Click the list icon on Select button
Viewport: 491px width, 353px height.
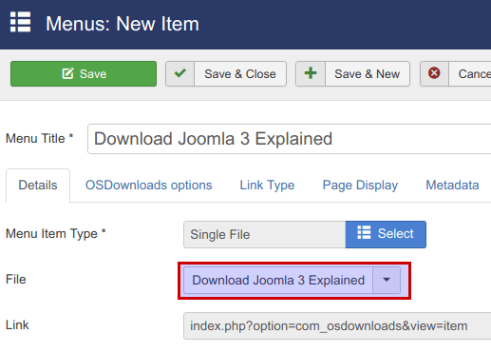coord(364,232)
